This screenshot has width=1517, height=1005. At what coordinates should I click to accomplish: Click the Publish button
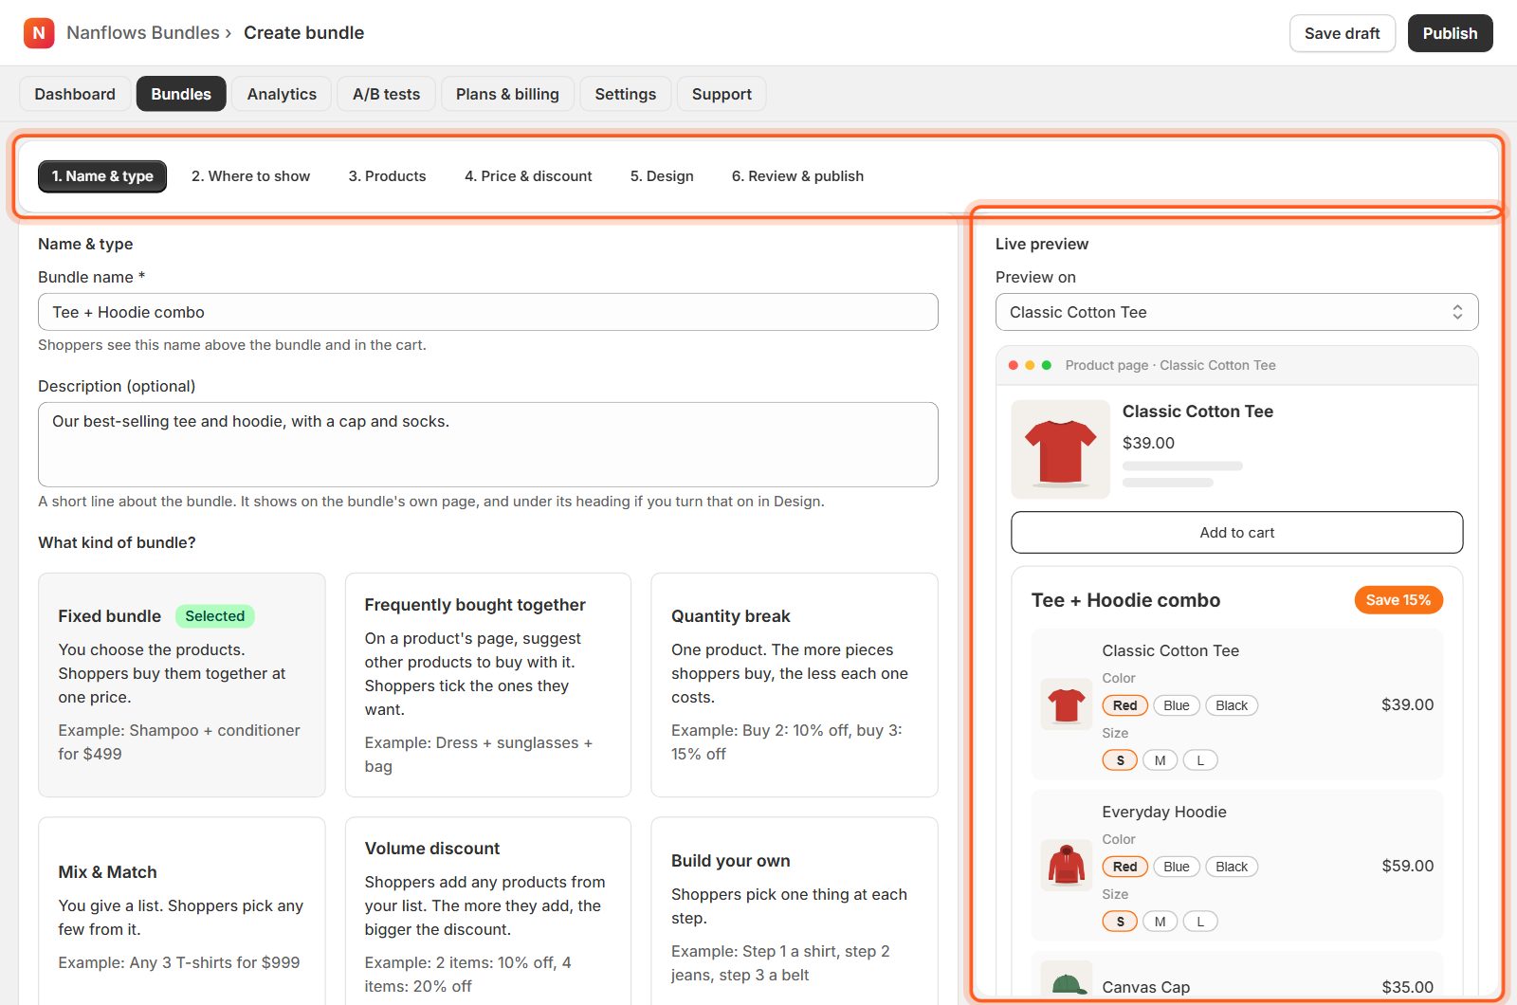1450,33
